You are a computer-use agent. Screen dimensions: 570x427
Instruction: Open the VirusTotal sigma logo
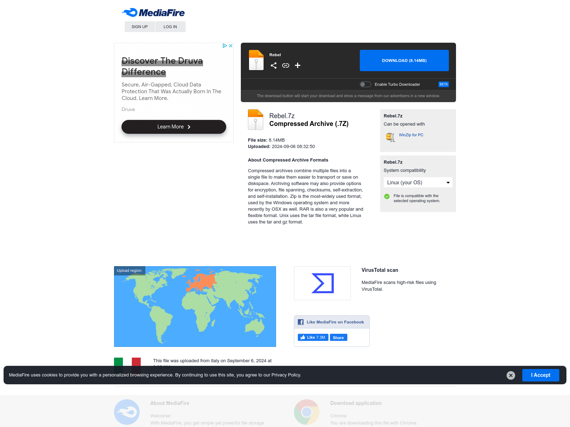[322, 283]
